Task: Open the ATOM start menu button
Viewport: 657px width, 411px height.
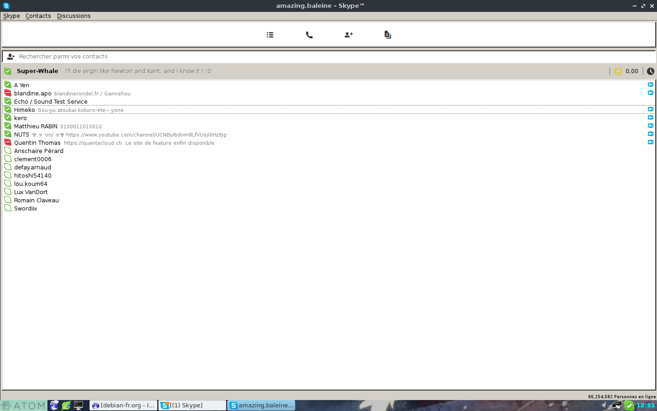Action: point(23,406)
